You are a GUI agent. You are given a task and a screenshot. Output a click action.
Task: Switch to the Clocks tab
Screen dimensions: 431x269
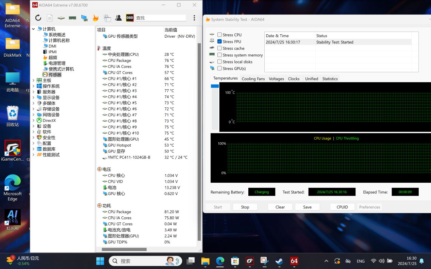294,79
